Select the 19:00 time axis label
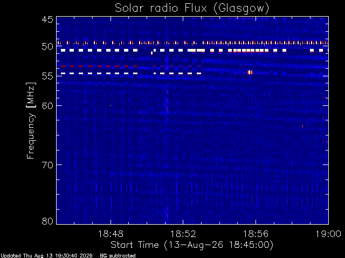This screenshot has width=345, height=258. tap(328, 234)
